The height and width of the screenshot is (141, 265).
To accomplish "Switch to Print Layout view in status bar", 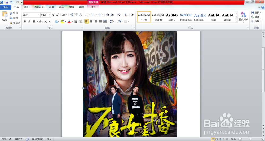I will tap(213, 139).
